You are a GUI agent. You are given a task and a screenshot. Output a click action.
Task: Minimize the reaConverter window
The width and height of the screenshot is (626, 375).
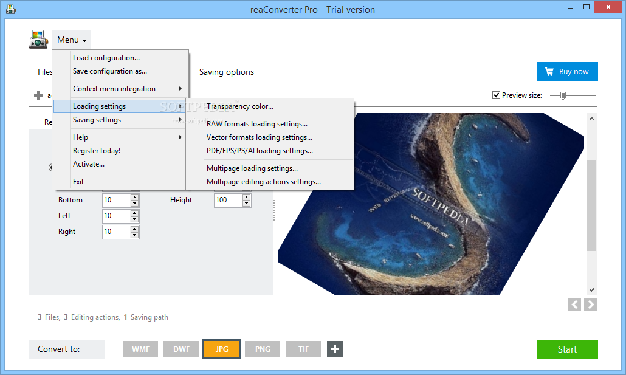point(569,7)
